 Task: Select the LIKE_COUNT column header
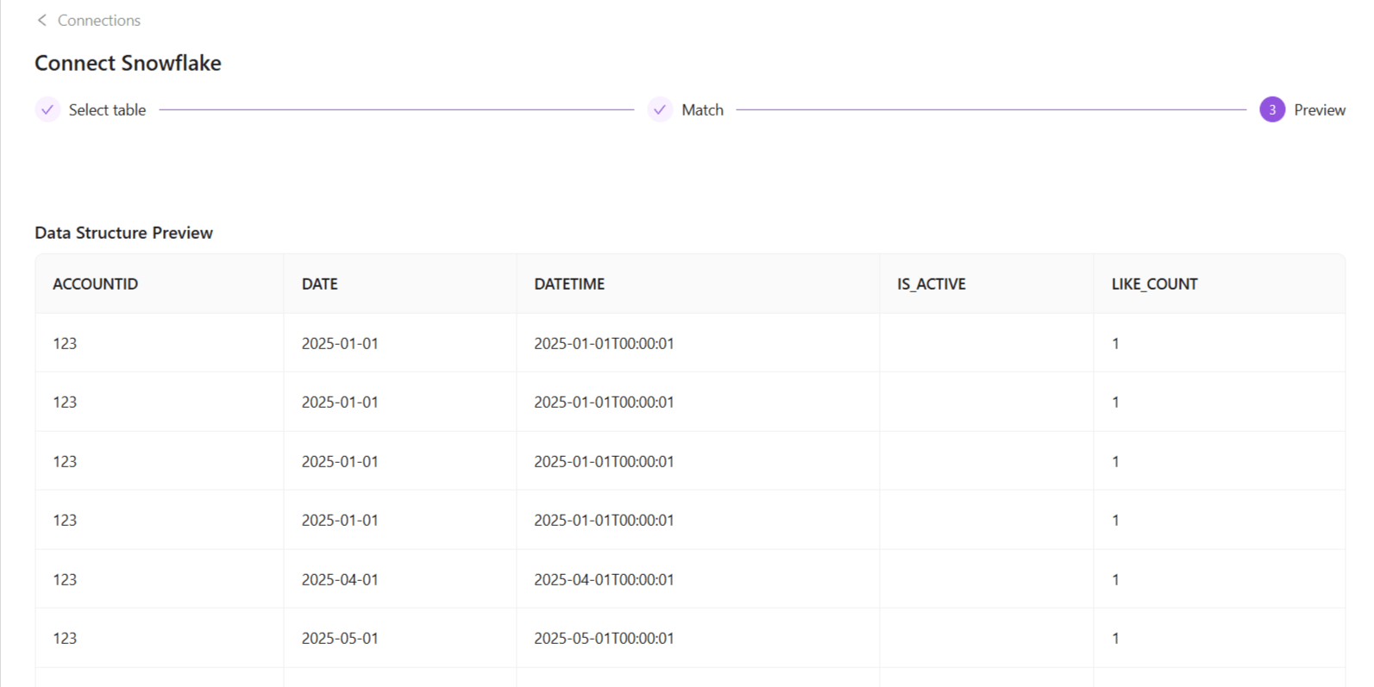1154,284
